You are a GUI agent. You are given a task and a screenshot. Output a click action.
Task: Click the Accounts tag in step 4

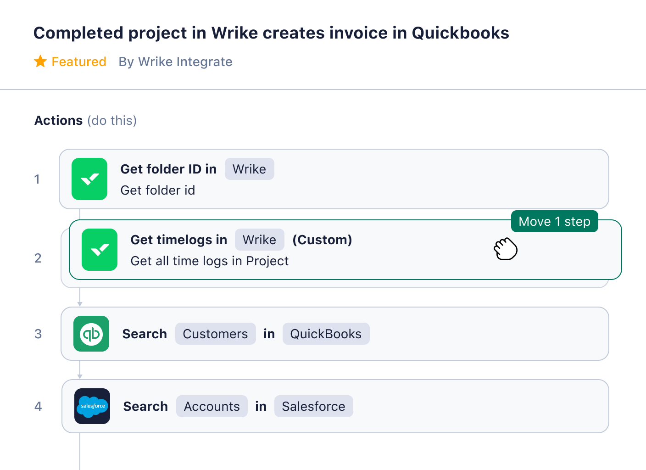click(x=212, y=406)
